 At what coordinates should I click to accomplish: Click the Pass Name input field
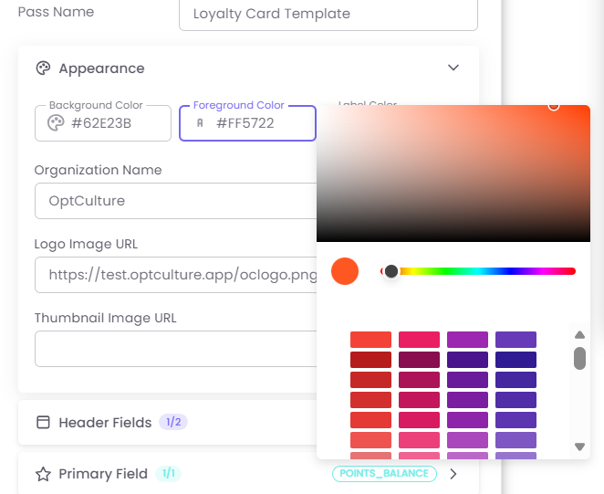(x=328, y=15)
